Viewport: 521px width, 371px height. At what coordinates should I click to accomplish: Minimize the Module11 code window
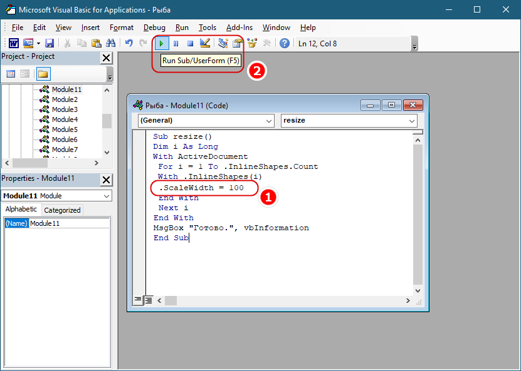point(370,106)
